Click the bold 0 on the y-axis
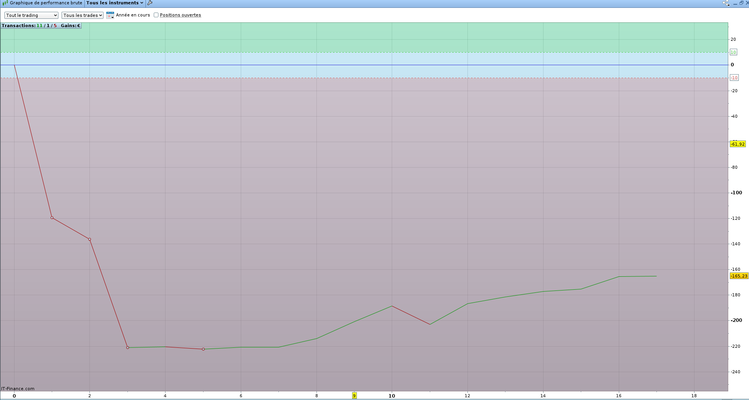The width and height of the screenshot is (749, 400). 732,65
